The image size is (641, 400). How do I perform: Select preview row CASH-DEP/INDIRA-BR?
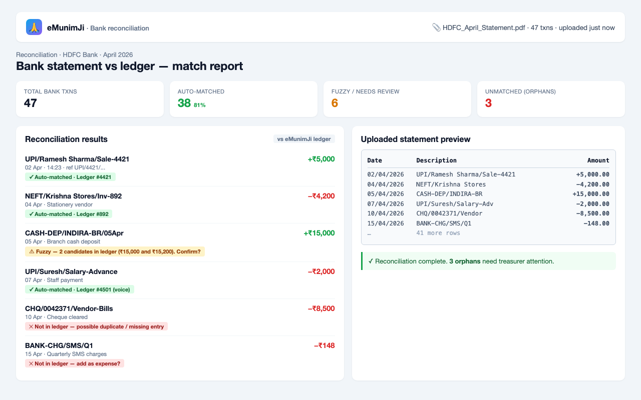[488, 194]
